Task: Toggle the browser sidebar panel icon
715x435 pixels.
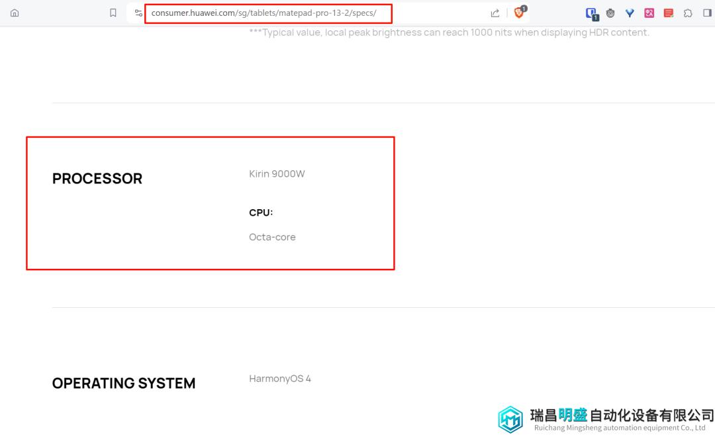Action: point(707,13)
